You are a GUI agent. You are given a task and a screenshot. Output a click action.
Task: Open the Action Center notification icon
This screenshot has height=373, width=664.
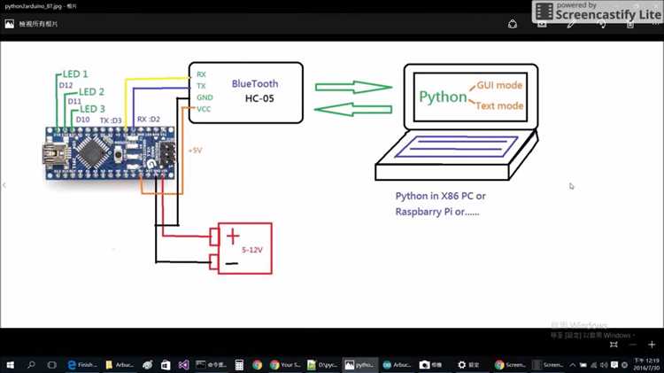[x=614, y=365]
